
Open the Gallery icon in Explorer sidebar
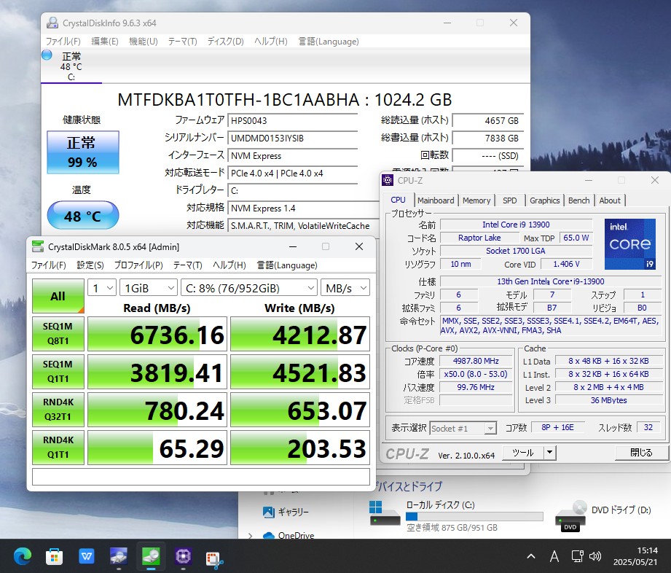coord(269,512)
